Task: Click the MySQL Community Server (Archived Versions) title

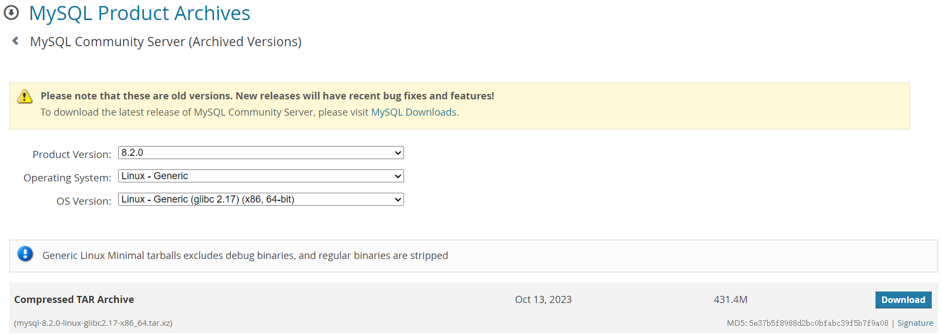Action: [x=166, y=42]
